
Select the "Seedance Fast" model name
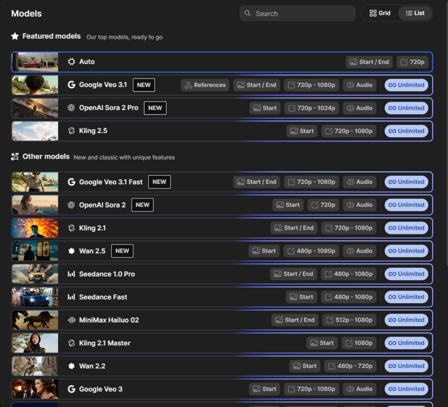tap(103, 297)
